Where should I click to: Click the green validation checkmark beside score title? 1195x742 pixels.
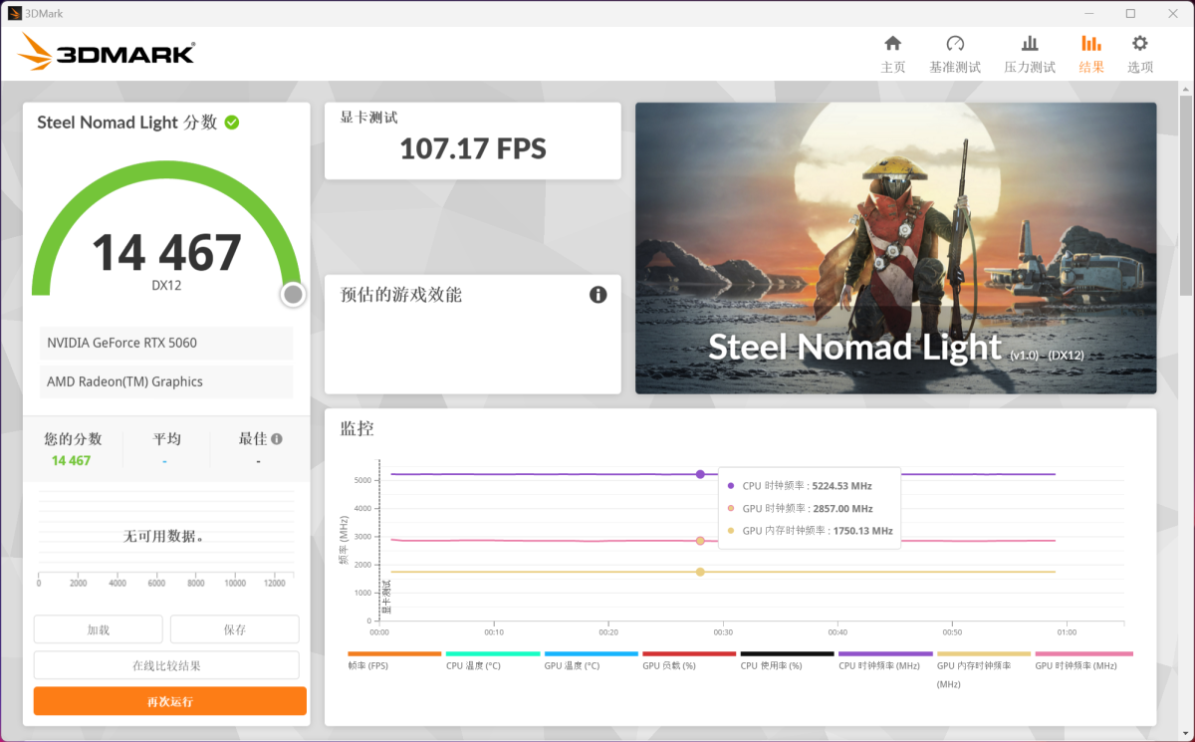pyautogui.click(x=232, y=123)
